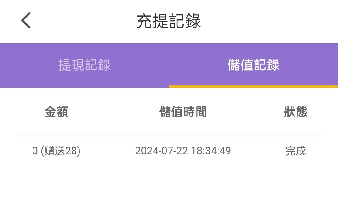
Task: Click the 充提記錄 page title
Action: [169, 21]
